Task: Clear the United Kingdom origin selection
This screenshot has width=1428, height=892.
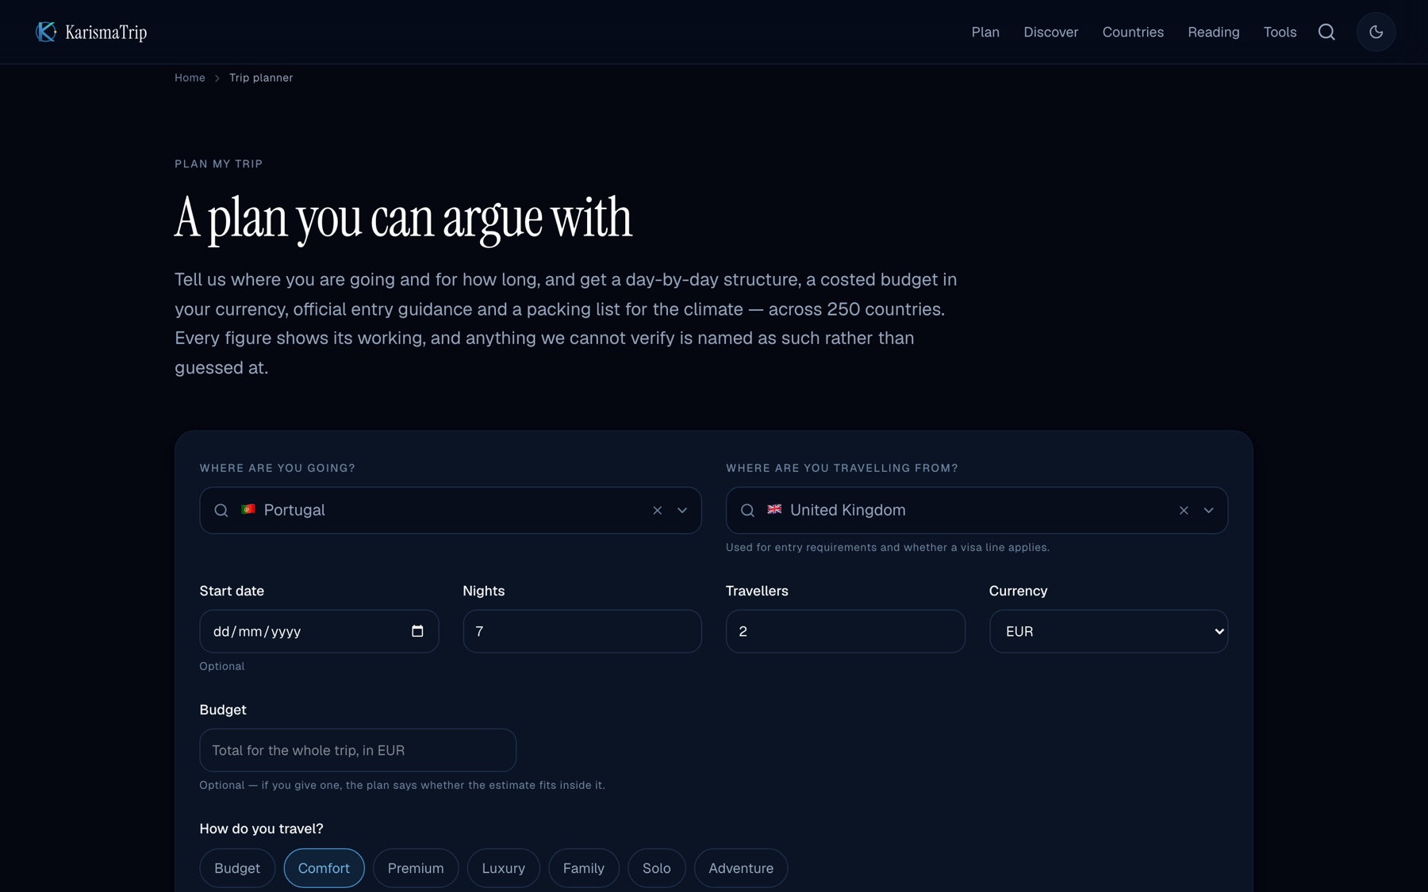Action: coord(1184,511)
